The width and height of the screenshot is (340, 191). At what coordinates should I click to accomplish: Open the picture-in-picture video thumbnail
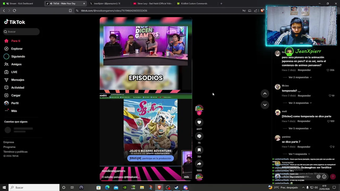(187, 164)
